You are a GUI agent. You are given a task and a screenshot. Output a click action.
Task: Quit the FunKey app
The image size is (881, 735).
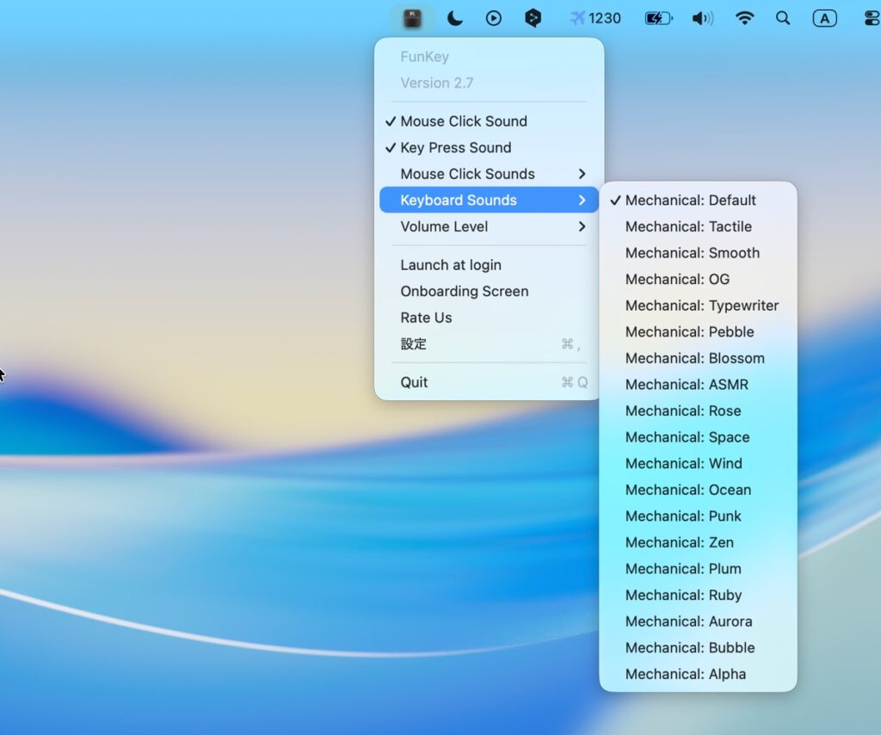[414, 382]
